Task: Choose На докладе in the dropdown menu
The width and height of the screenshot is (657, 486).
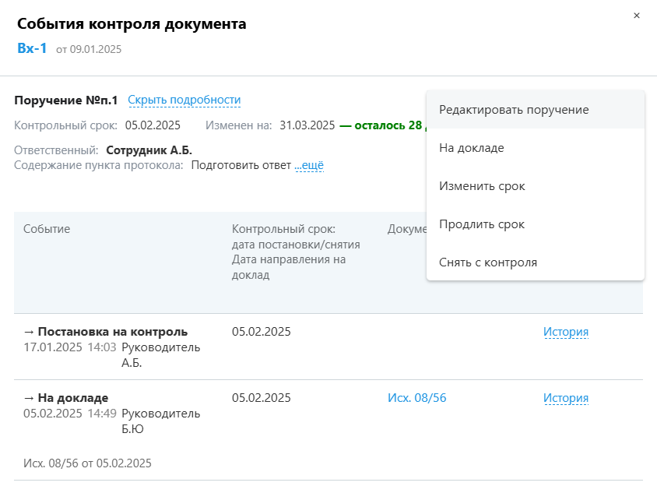Action: 471,148
